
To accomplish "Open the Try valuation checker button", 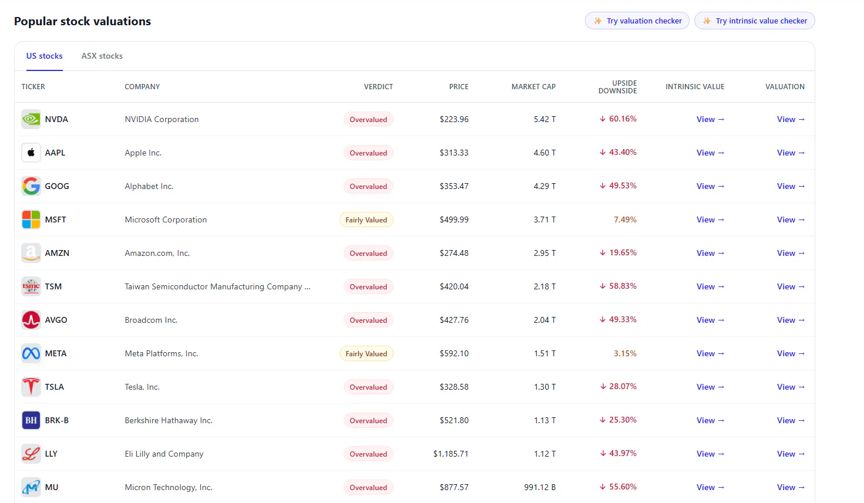I will 637,21.
